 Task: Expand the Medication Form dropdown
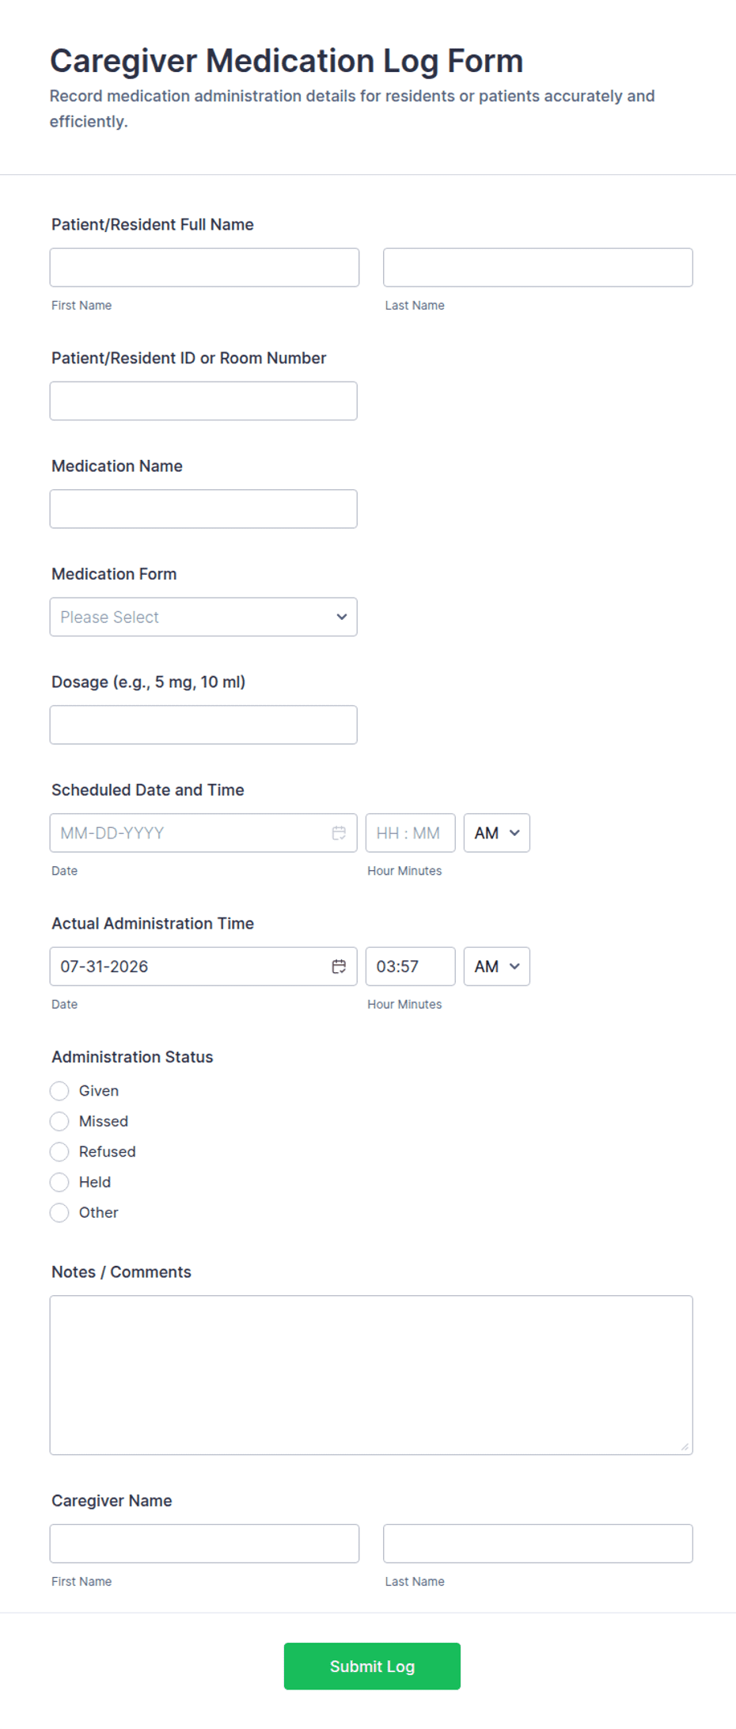203,617
